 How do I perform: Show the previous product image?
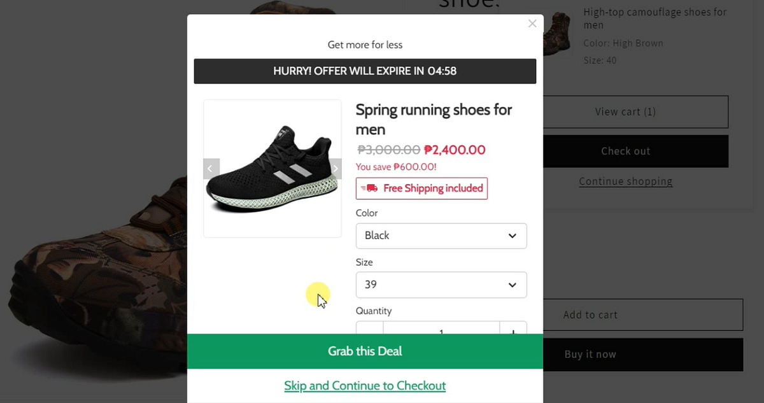[211, 168]
